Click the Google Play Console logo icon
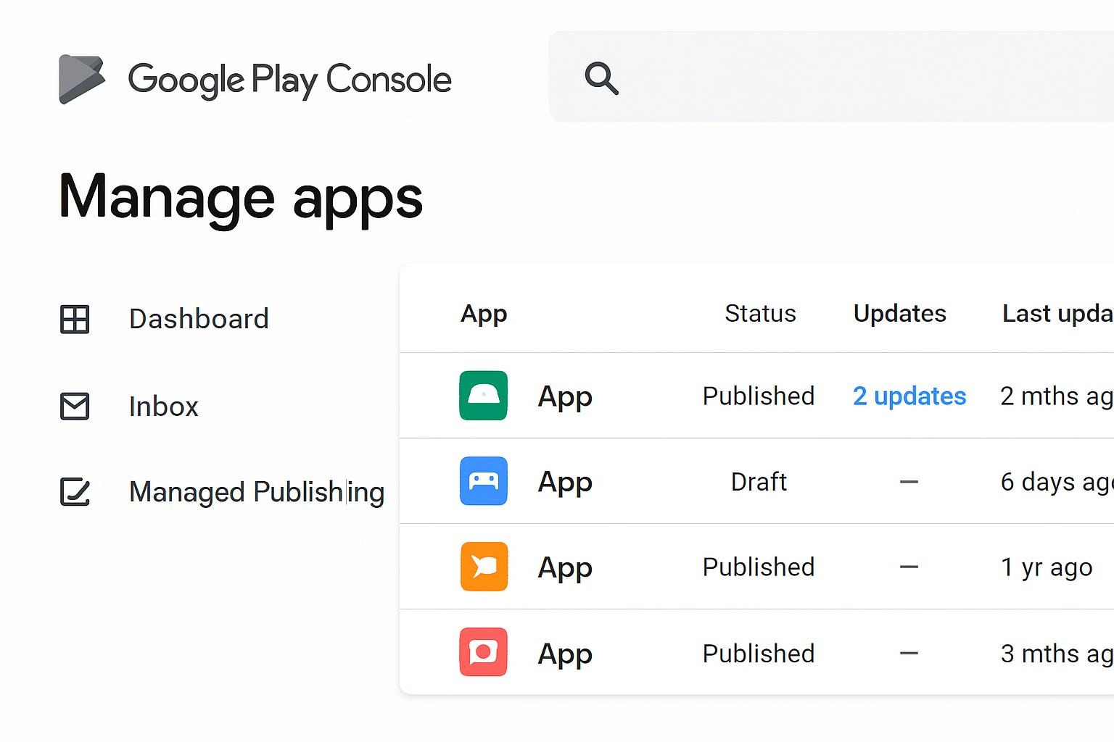Screen dimensions: 1114x742 81,79
